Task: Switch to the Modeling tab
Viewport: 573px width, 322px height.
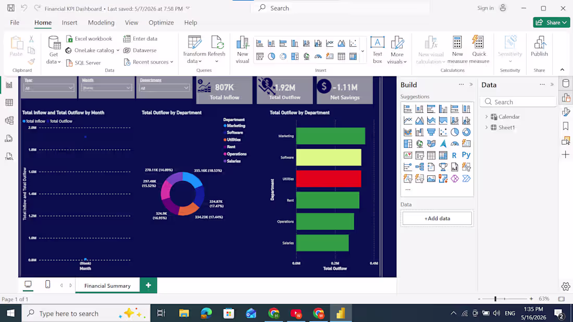Action: coord(101,23)
